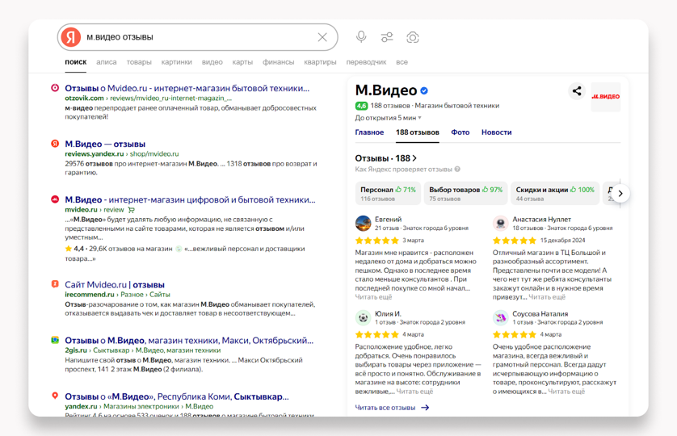The width and height of the screenshot is (677, 436).
Task: Click the irecommend.ru favicon
Action: click(x=55, y=284)
